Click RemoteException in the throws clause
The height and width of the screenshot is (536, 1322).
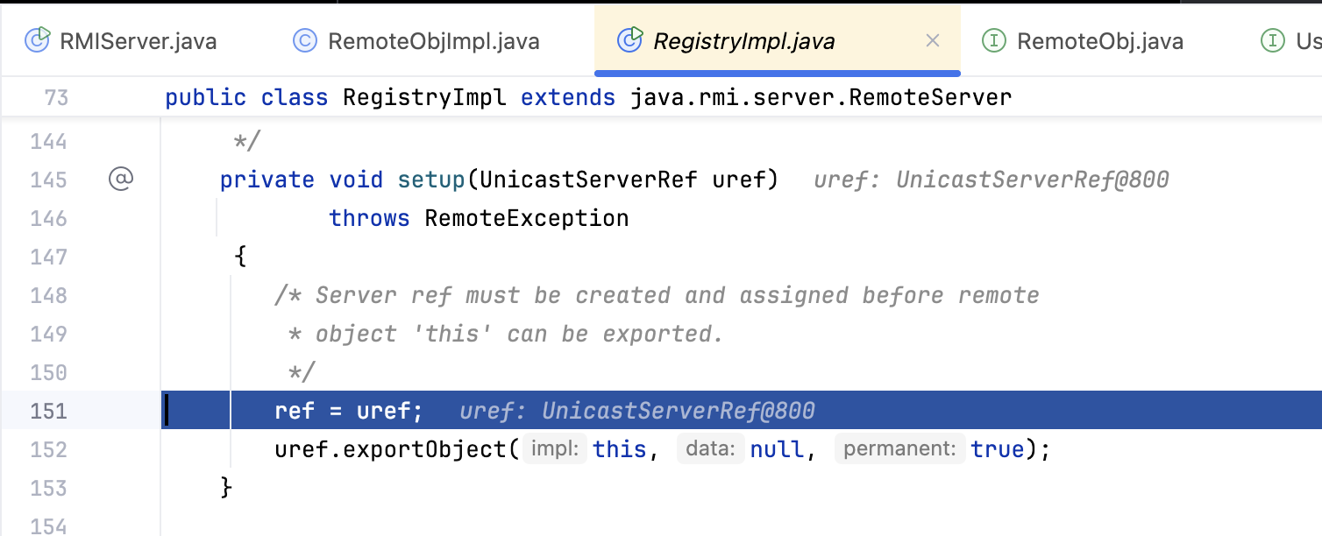pyautogui.click(x=526, y=218)
